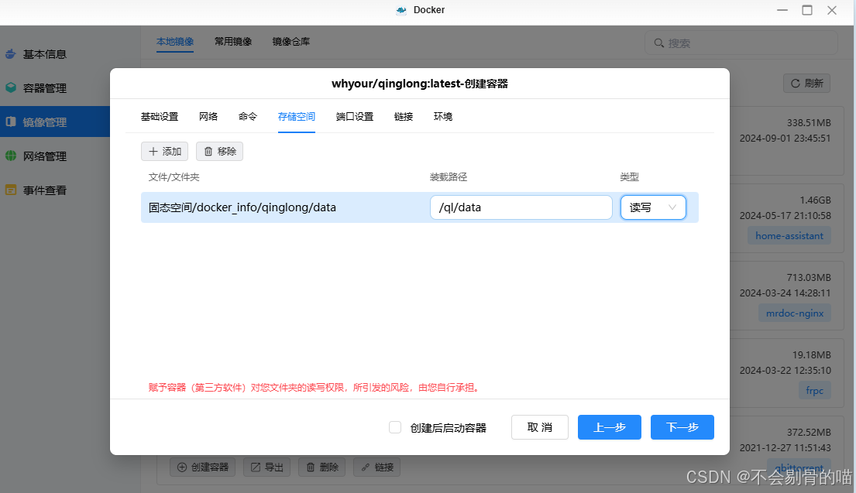Click the 上一步 button
856x493 pixels.
[609, 427]
